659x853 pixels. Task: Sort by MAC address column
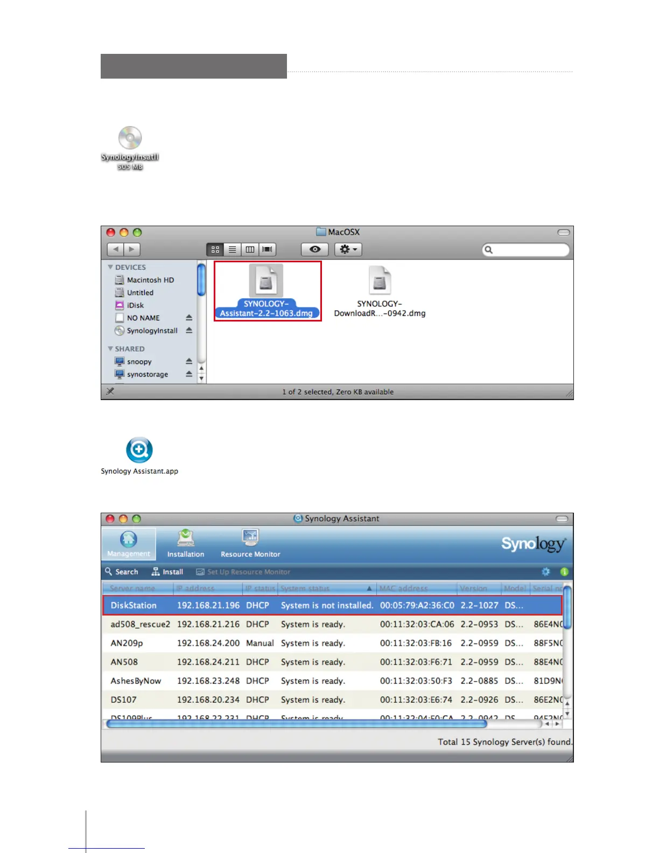[x=416, y=589]
